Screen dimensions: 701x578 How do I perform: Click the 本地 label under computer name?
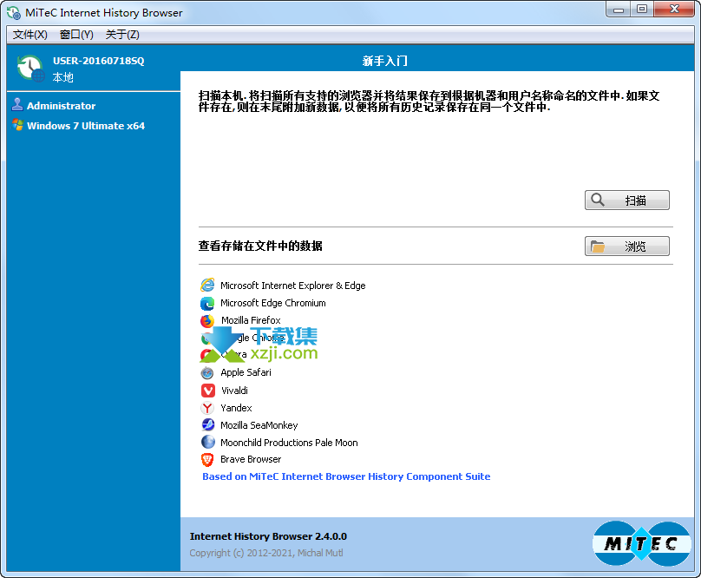coord(62,77)
